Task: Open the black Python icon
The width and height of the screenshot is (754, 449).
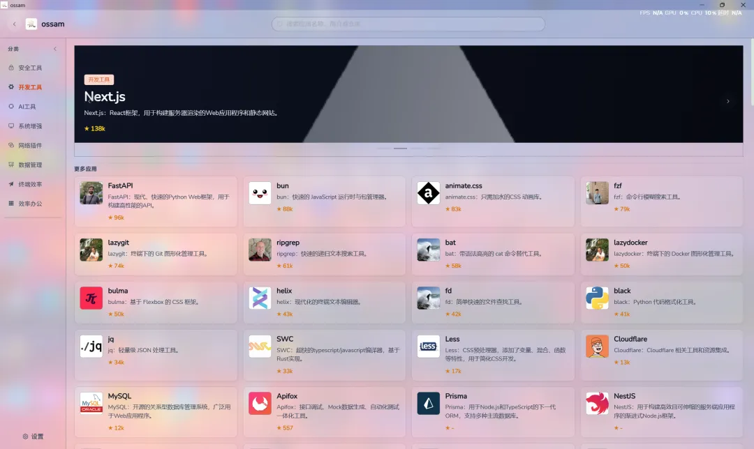Action: (x=597, y=298)
